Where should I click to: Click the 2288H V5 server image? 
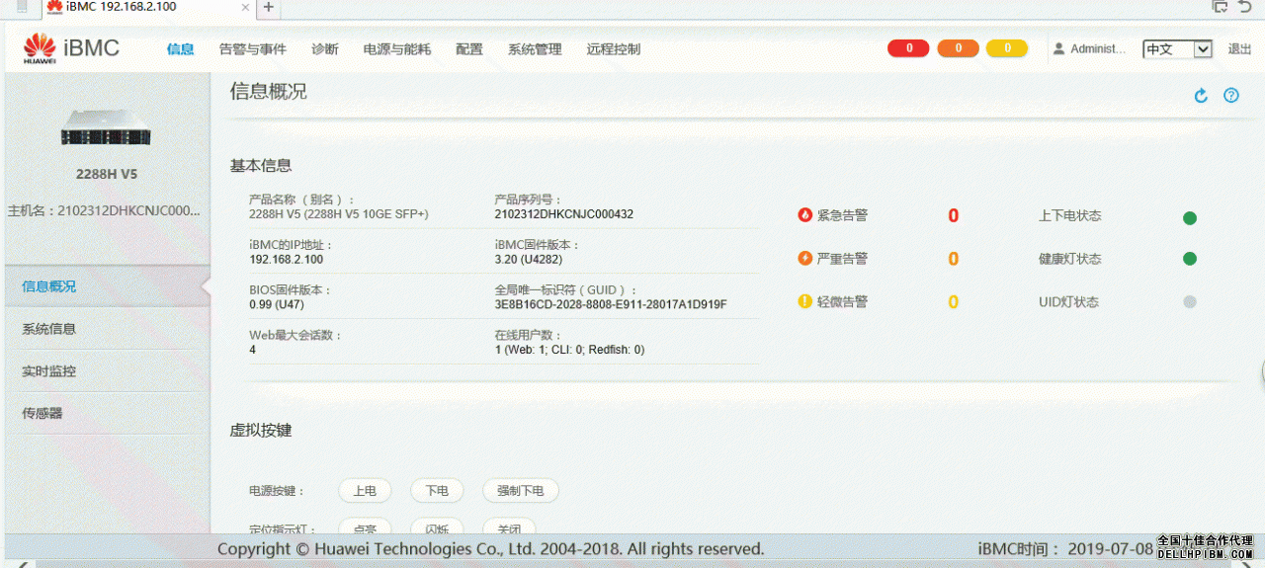[x=106, y=128]
